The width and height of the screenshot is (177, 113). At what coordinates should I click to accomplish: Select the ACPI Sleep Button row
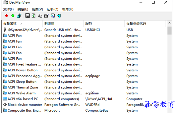[84, 82]
